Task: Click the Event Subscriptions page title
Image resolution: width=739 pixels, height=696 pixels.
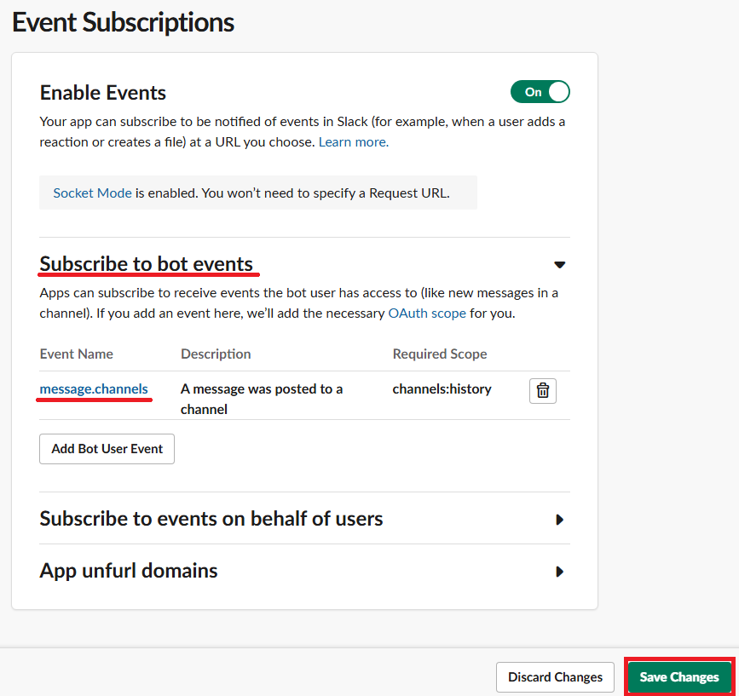Action: click(x=122, y=22)
